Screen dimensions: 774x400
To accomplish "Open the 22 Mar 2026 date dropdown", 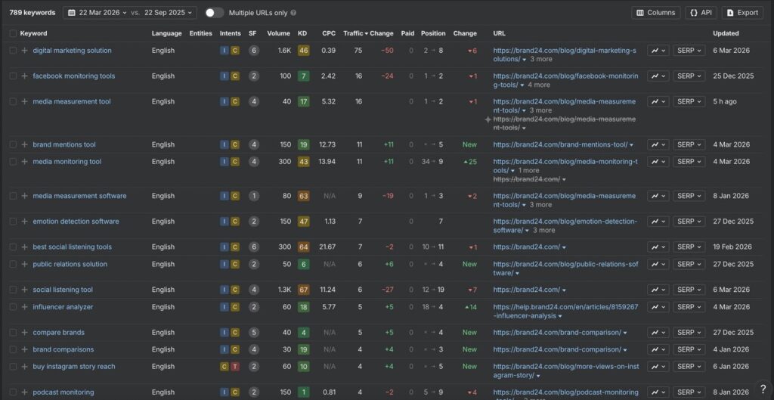I will (97, 13).
